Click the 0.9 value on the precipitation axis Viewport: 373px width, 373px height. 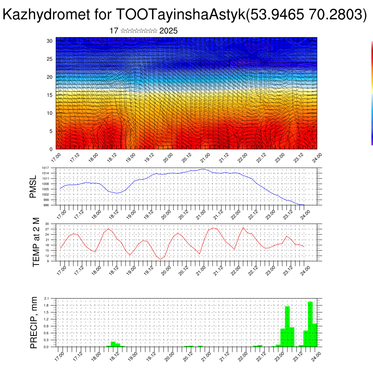click(47, 326)
